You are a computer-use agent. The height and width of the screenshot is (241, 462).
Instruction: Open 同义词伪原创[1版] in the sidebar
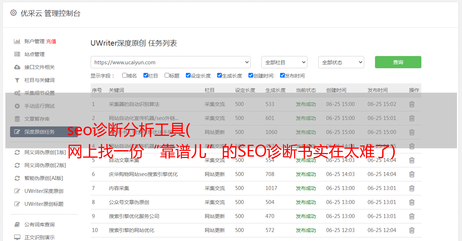(x=45, y=152)
